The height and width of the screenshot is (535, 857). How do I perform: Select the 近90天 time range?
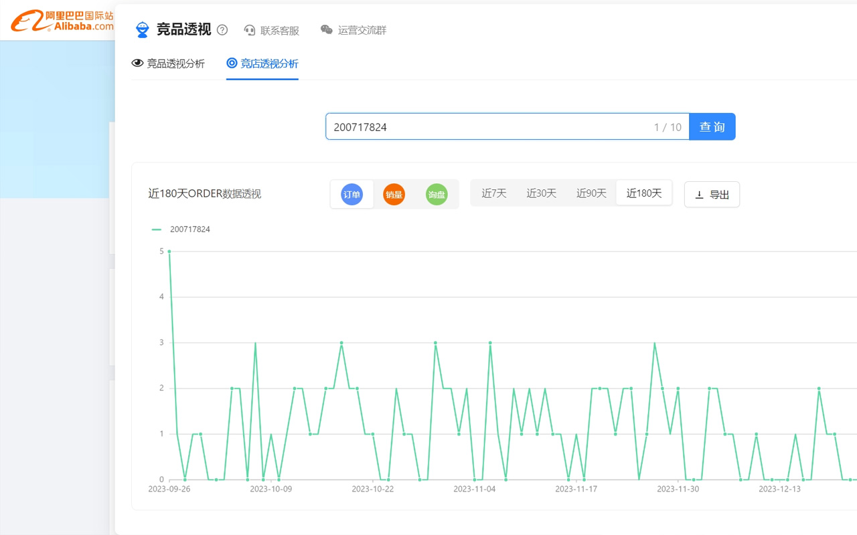pos(591,193)
